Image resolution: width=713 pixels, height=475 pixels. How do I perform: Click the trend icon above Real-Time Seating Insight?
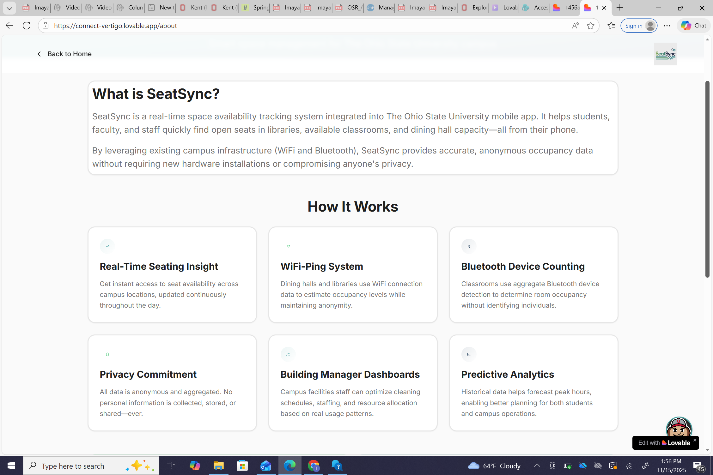click(107, 246)
